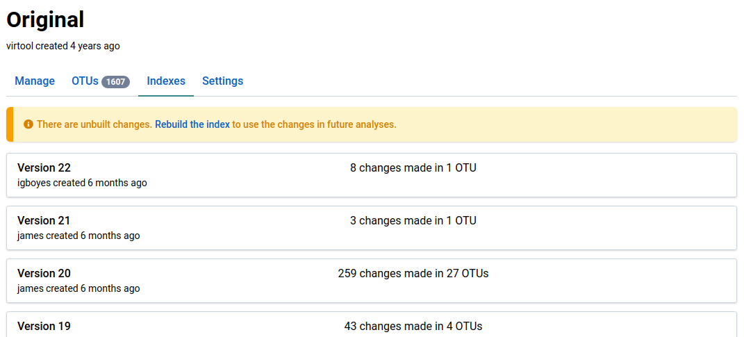The height and width of the screenshot is (337, 744).
Task: Click the Rebuild the index link
Action: click(192, 124)
